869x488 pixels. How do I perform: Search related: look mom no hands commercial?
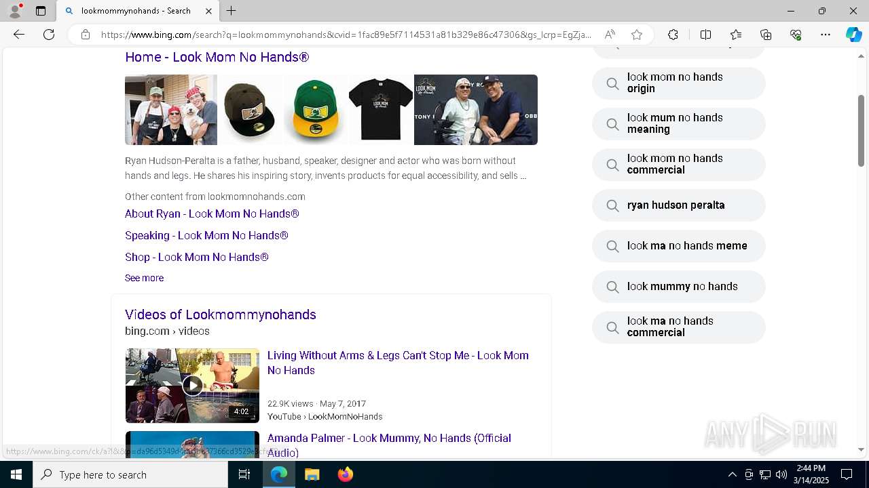coord(679,165)
